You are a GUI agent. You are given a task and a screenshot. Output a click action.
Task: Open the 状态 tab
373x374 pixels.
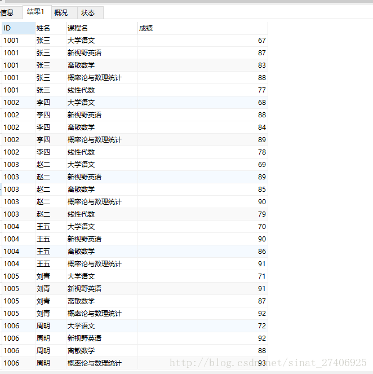(x=90, y=12)
